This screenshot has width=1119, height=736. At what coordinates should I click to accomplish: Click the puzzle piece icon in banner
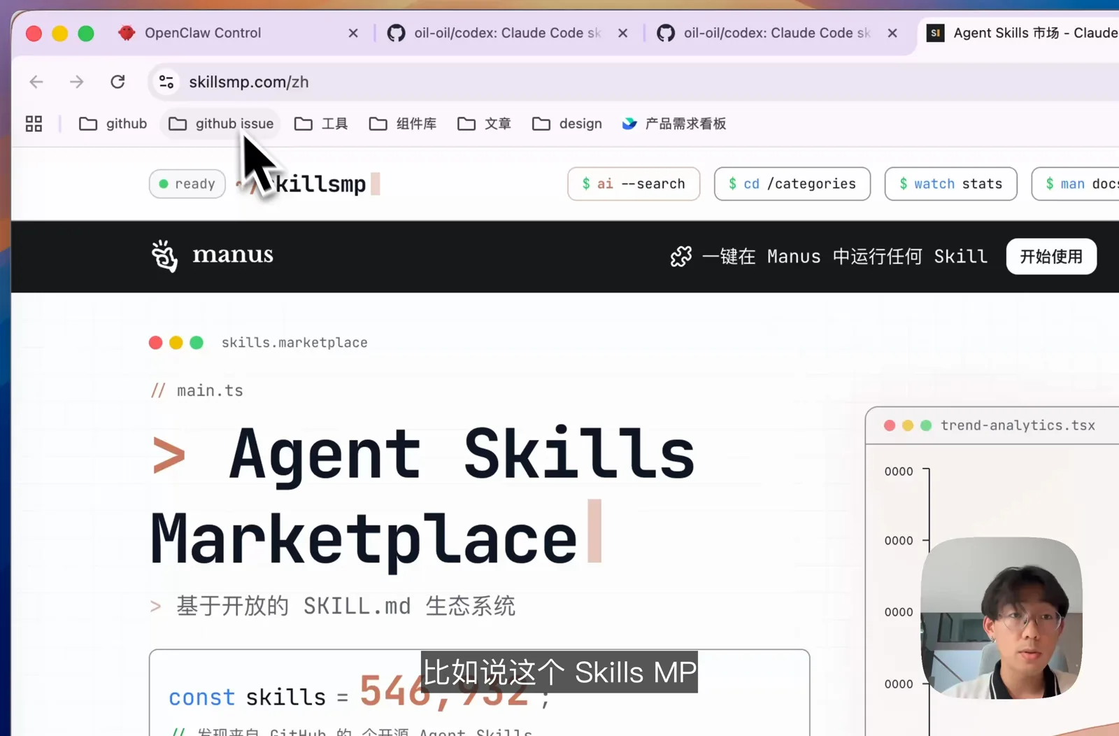click(x=681, y=257)
